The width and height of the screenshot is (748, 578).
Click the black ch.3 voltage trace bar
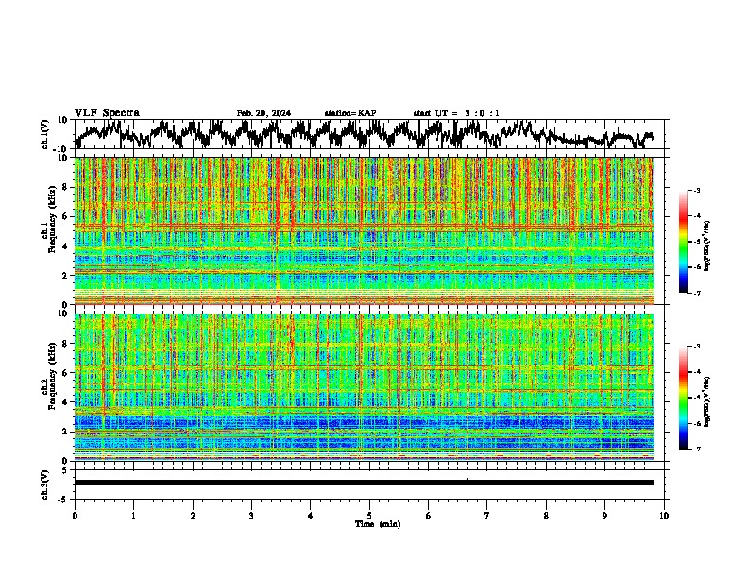[364, 483]
